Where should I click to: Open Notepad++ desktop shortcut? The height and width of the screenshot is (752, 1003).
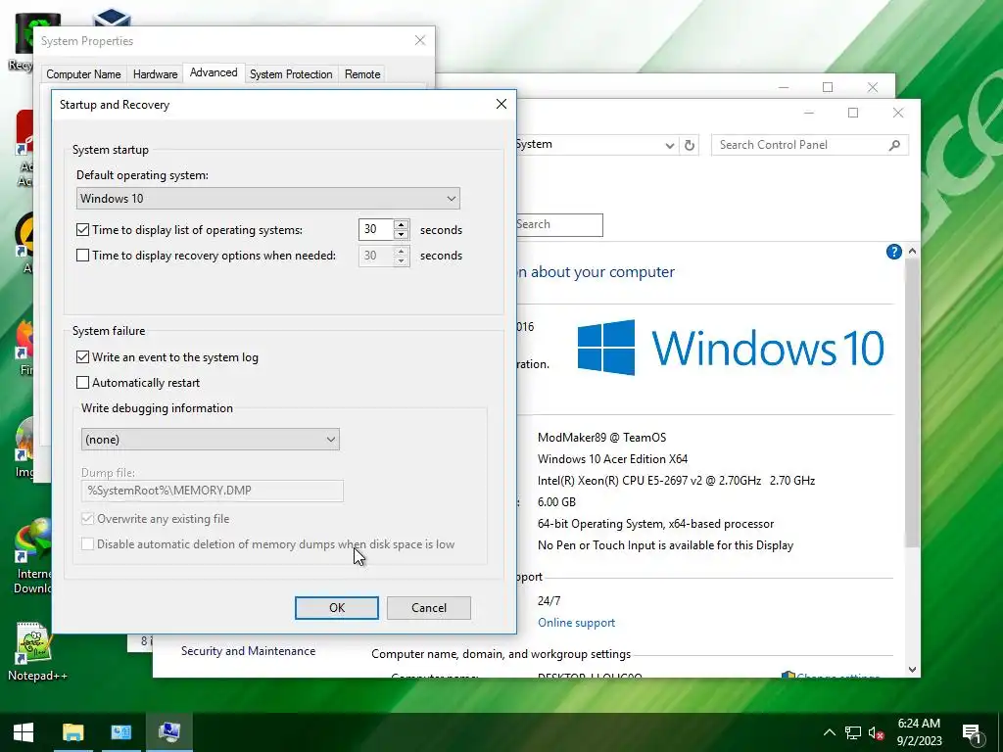coord(35,651)
